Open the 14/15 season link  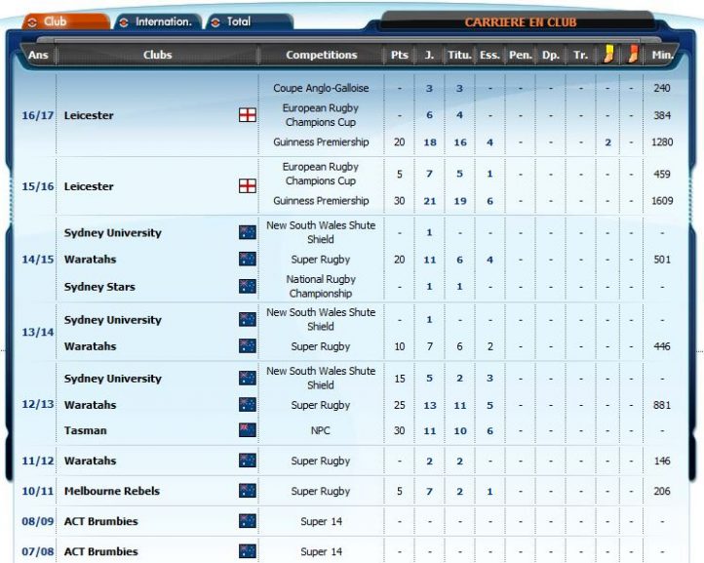pyautogui.click(x=38, y=260)
